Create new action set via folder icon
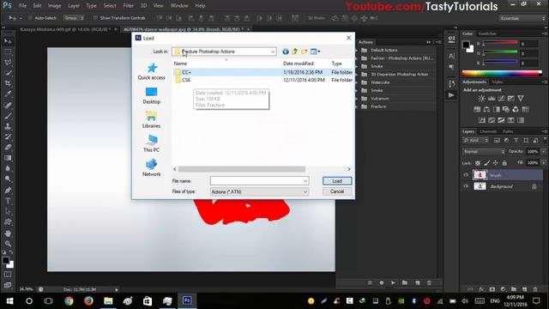The height and width of the screenshot is (309, 549). point(405,282)
